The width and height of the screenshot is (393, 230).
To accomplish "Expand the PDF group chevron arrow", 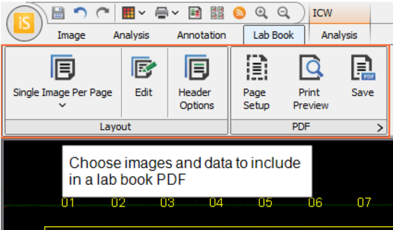I will (x=380, y=128).
